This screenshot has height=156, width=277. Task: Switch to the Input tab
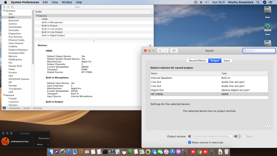click(x=227, y=61)
